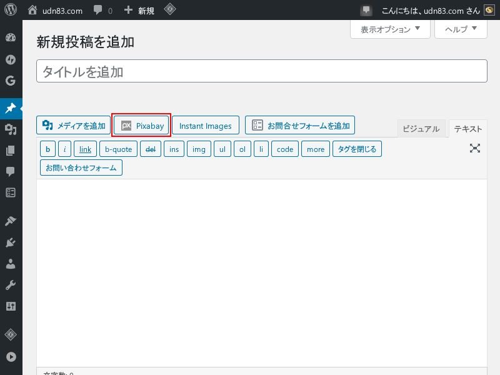Open the Users person icon in sidebar
Viewport: 500px width, 375px height.
pyautogui.click(x=11, y=264)
